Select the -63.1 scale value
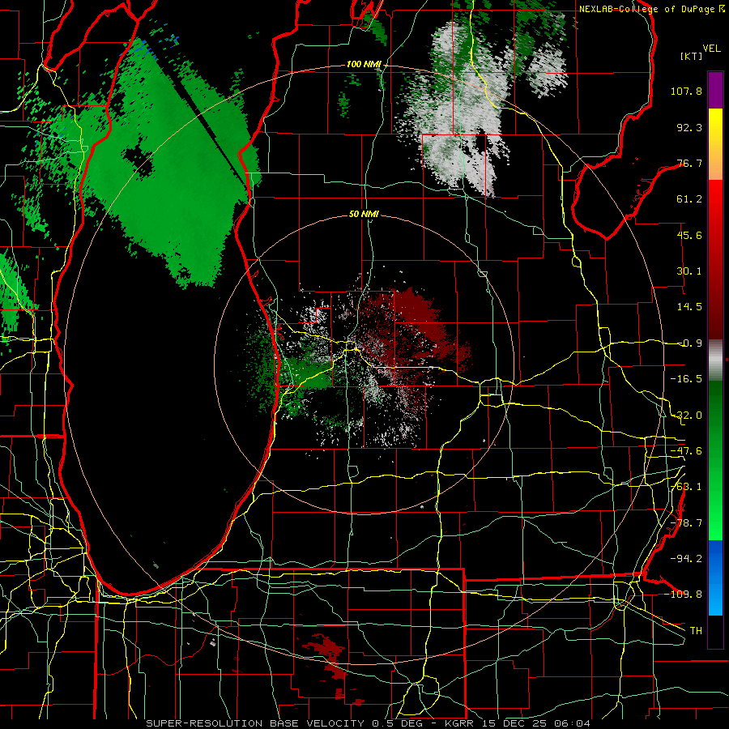729x729 pixels. click(x=686, y=486)
